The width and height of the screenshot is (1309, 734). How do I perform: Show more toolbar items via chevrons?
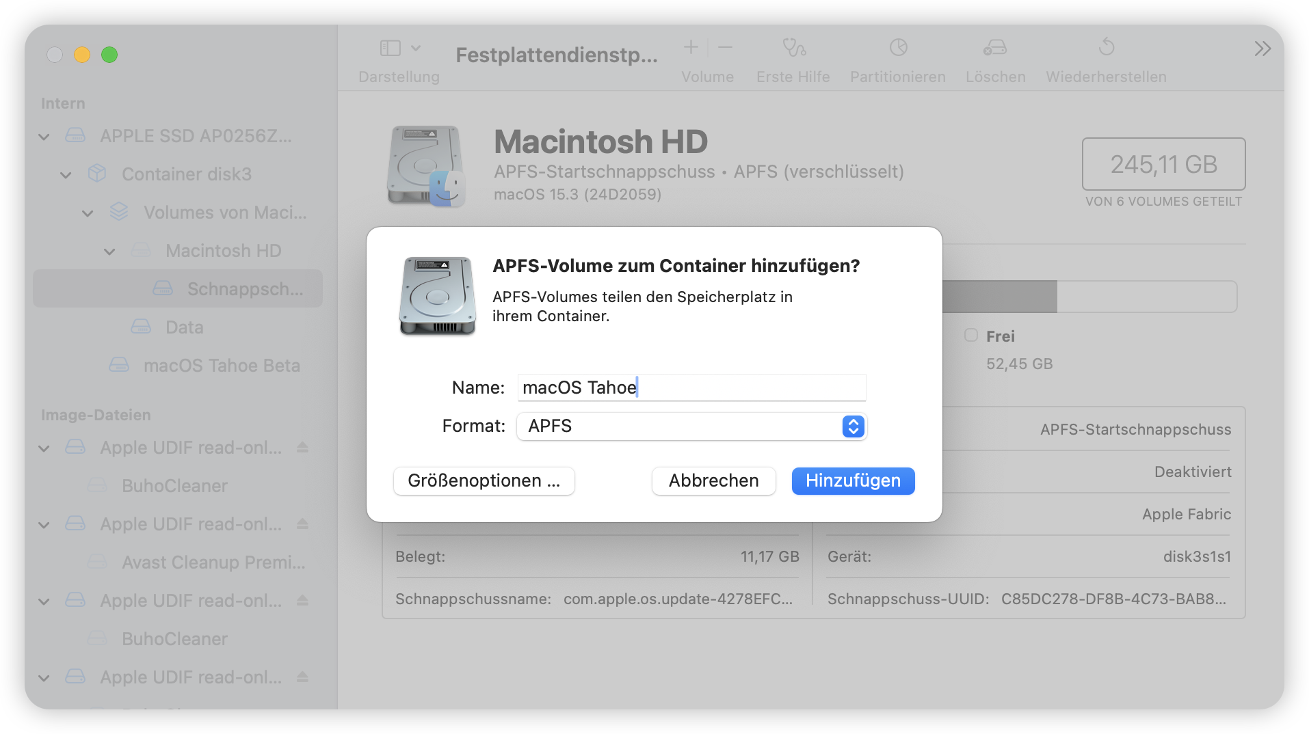pos(1262,49)
